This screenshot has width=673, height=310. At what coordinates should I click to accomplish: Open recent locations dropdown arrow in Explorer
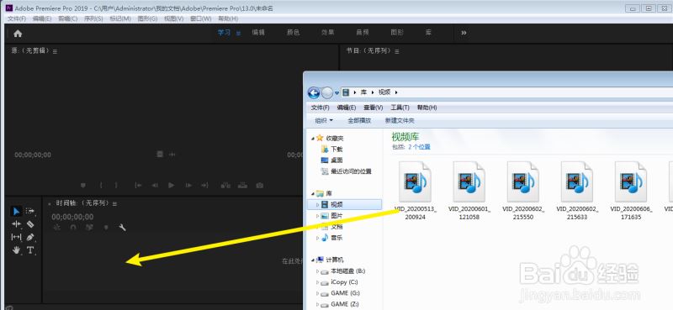point(337,92)
